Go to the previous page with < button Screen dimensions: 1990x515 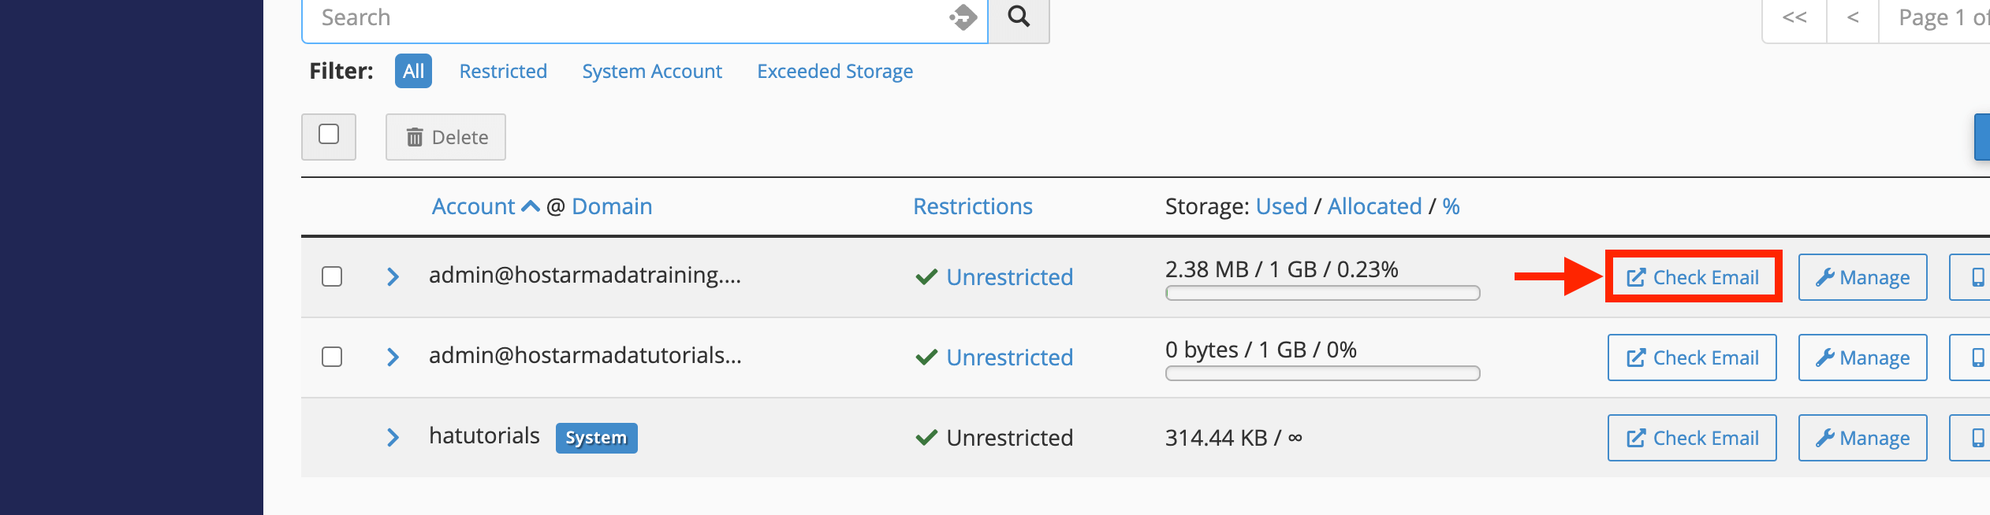[1853, 17]
